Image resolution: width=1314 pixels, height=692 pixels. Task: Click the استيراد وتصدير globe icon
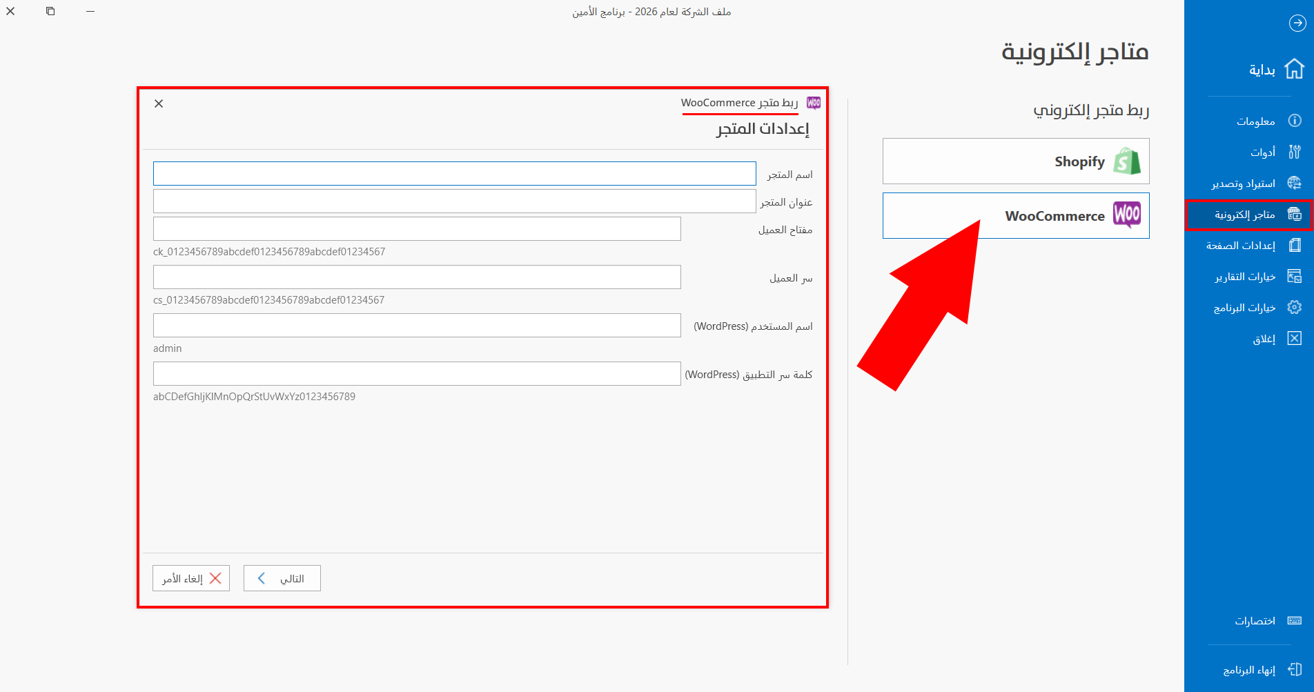click(1295, 183)
